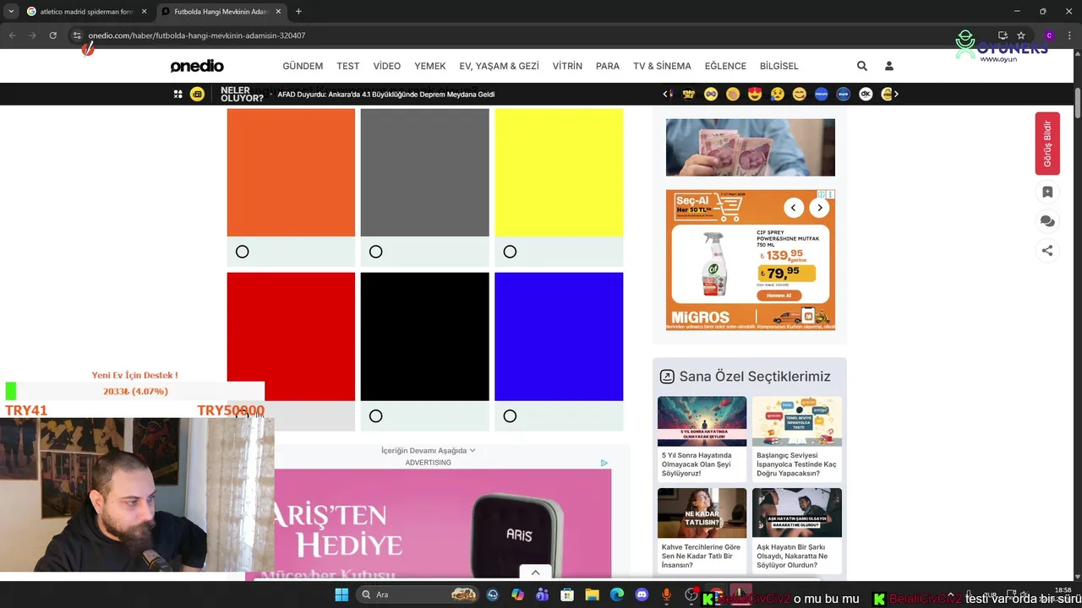Open 'Başlangıç Seviyesi İspanyolca Testinde' article
This screenshot has height=608, width=1082.
pyautogui.click(x=797, y=437)
